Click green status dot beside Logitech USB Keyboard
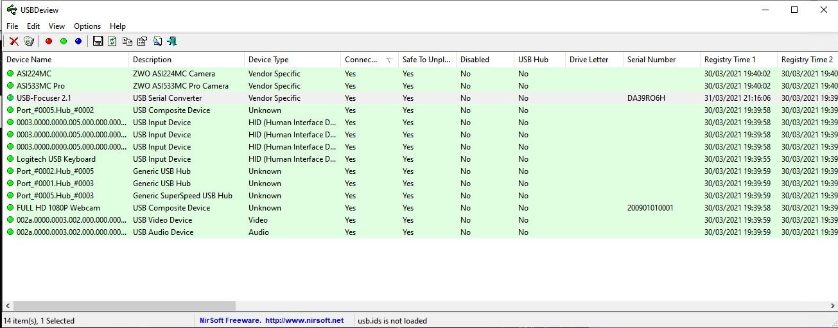This screenshot has height=328, width=838. [x=10, y=159]
